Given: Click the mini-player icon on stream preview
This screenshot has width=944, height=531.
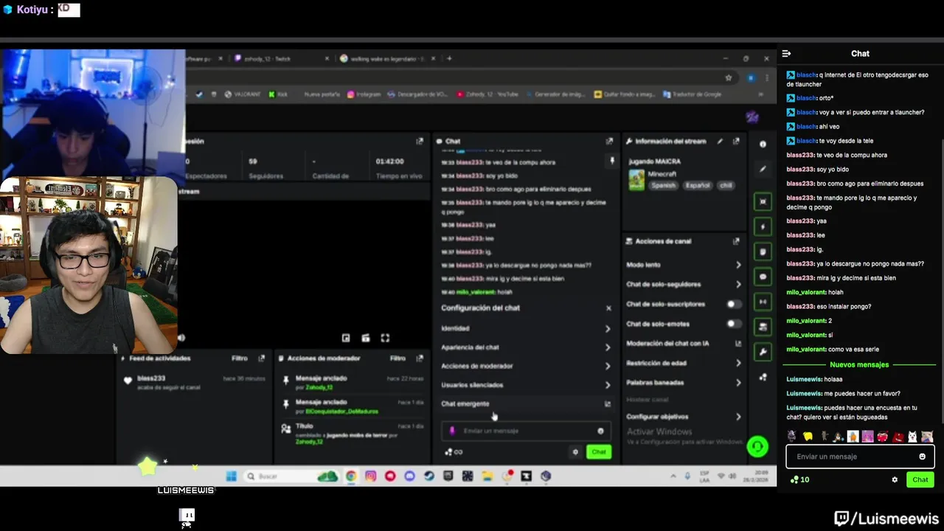Looking at the screenshot, I should click(346, 338).
